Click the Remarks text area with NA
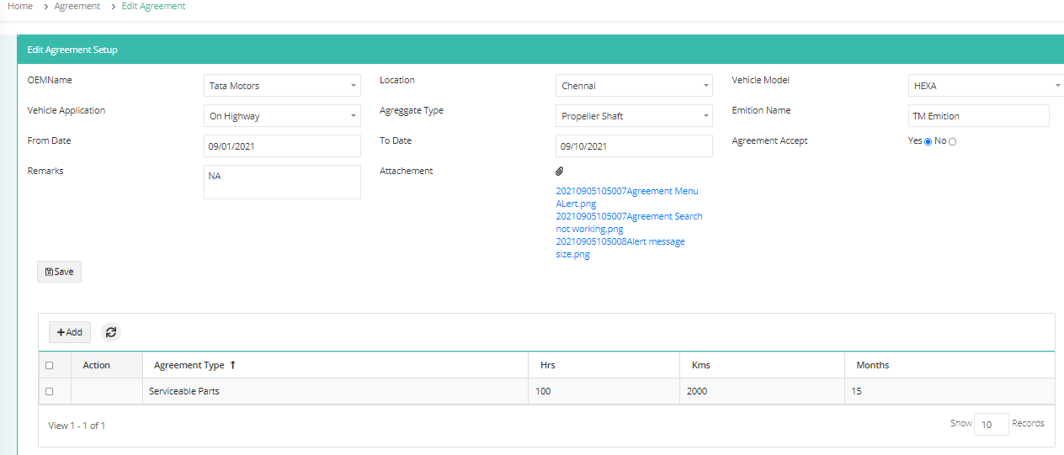1064x455 pixels. click(282, 182)
